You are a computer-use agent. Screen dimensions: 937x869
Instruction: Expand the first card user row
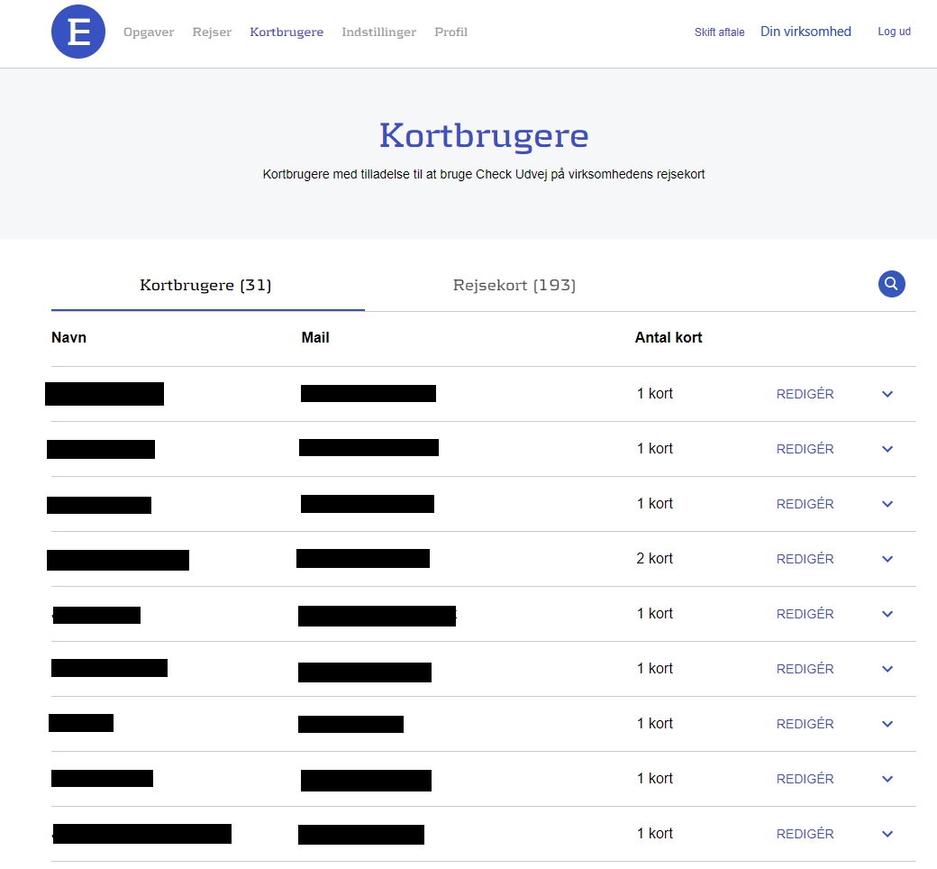pos(887,394)
